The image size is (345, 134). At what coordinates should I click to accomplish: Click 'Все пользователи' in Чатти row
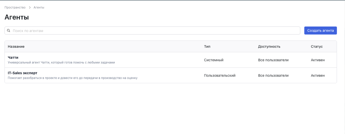click(273, 60)
